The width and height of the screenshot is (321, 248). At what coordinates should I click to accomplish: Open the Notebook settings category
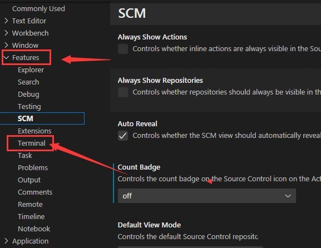(34, 229)
